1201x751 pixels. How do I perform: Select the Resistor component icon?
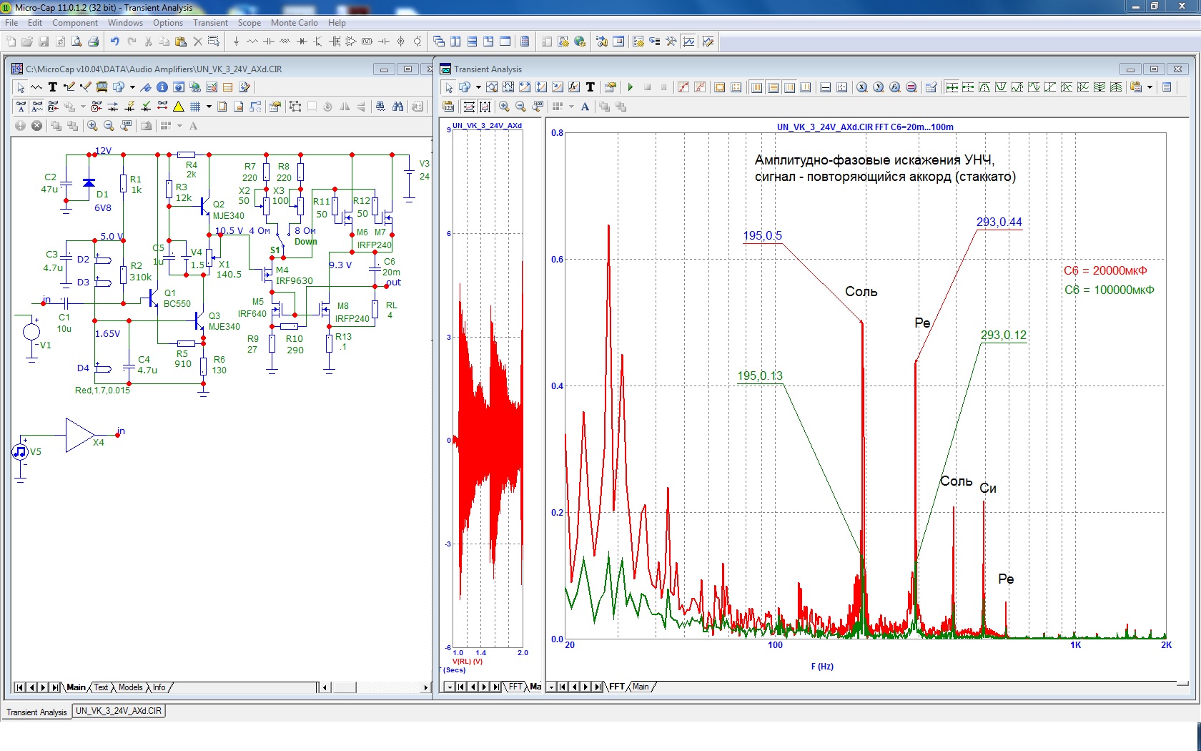click(x=252, y=41)
